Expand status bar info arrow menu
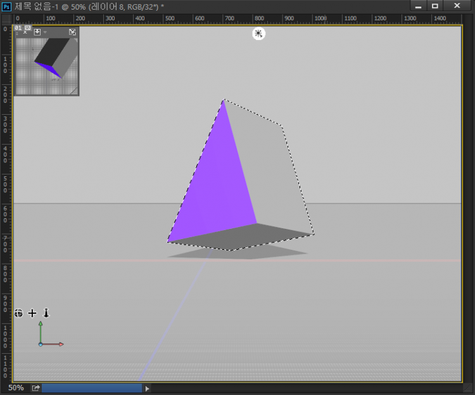Viewport: 475px width, 395px height. [148, 388]
